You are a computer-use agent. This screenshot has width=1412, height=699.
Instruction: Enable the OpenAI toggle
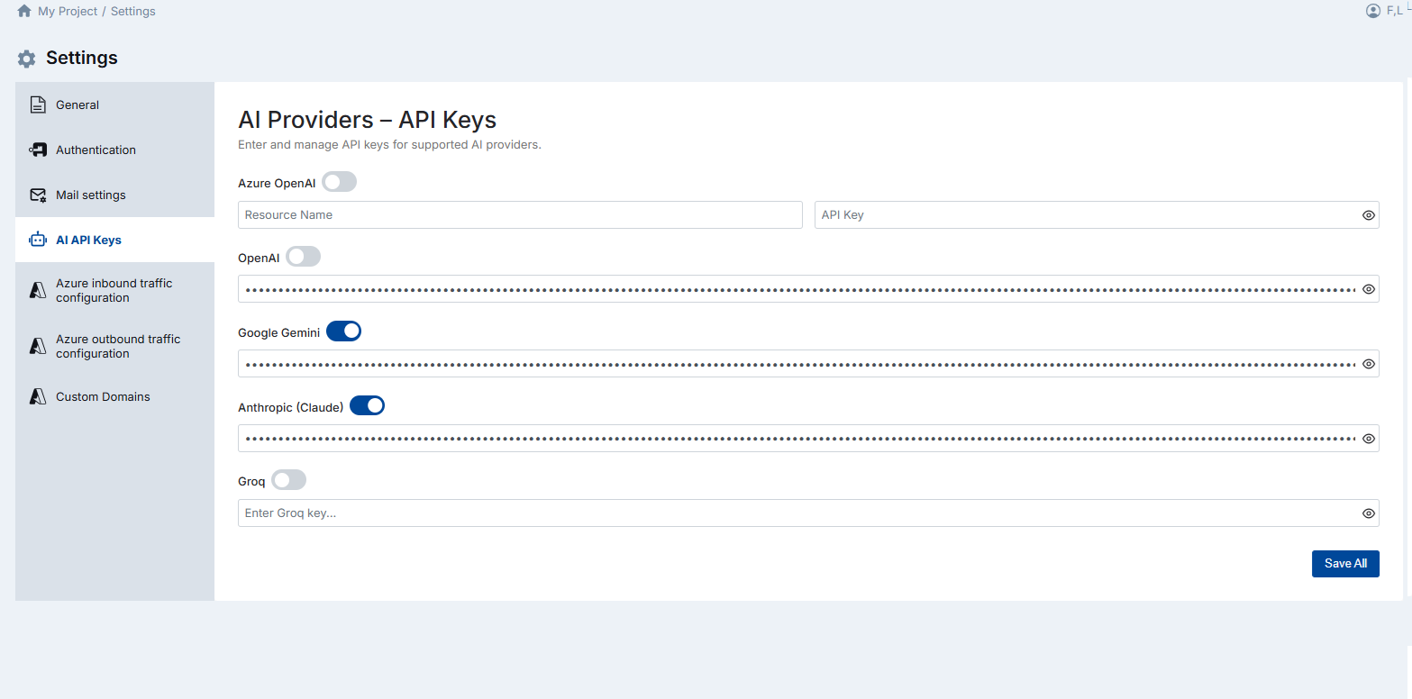point(303,257)
